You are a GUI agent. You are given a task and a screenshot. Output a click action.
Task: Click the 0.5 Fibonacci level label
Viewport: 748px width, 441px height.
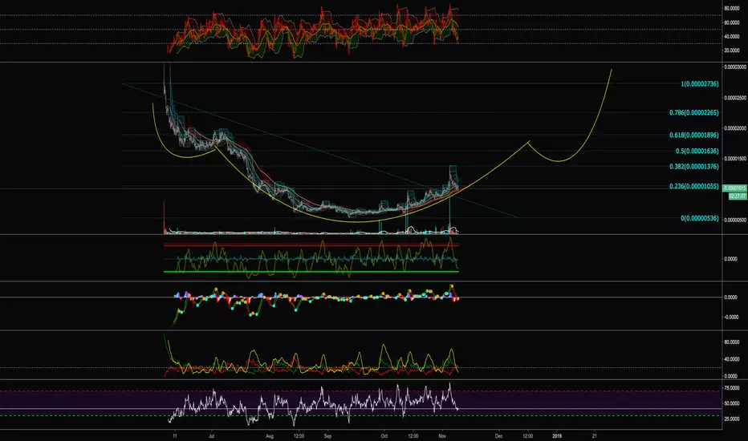pyautogui.click(x=697, y=151)
